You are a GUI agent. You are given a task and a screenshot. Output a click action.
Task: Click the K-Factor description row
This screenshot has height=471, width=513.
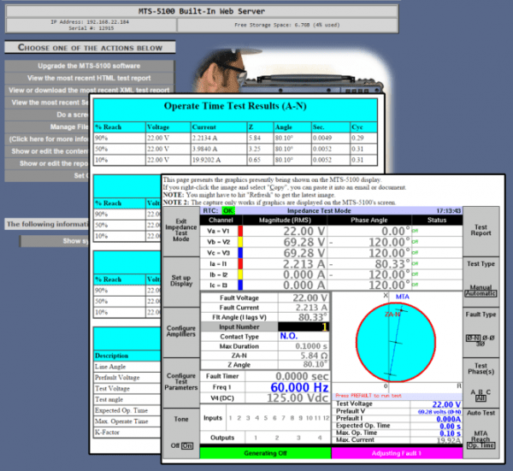pos(127,432)
